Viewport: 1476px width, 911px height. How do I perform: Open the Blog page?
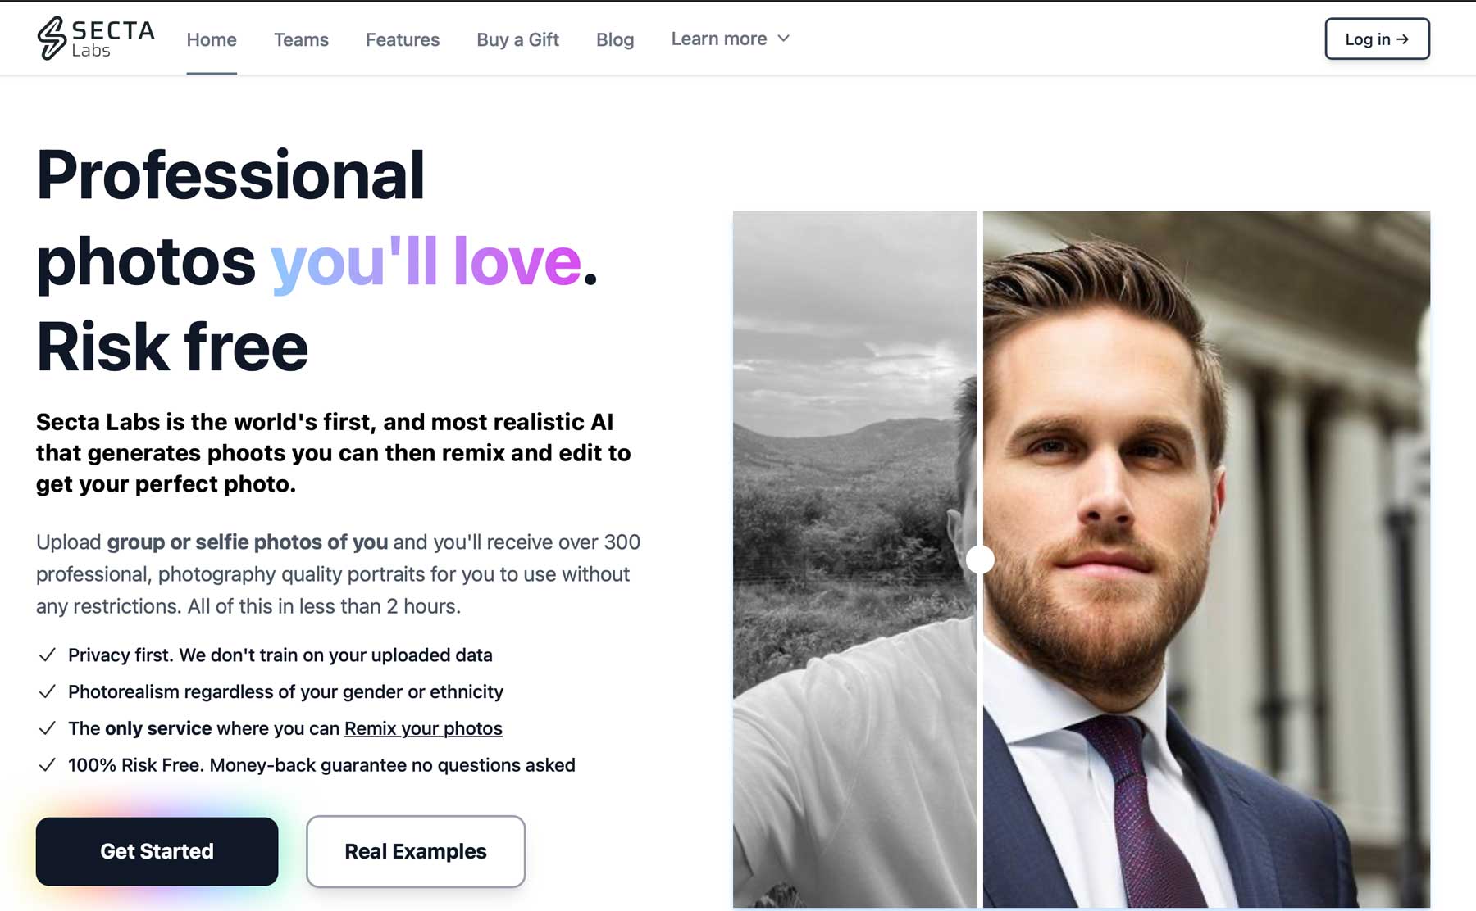click(x=615, y=39)
